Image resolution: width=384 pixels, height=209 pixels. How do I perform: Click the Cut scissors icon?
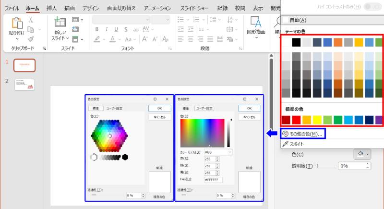(31, 20)
